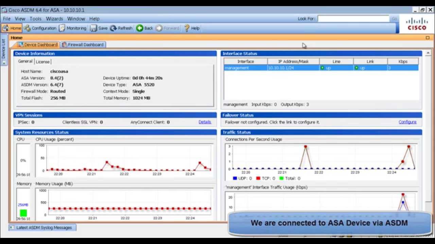Click the Device Uptime value
This screenshot has width=435, height=244.
(147, 78)
